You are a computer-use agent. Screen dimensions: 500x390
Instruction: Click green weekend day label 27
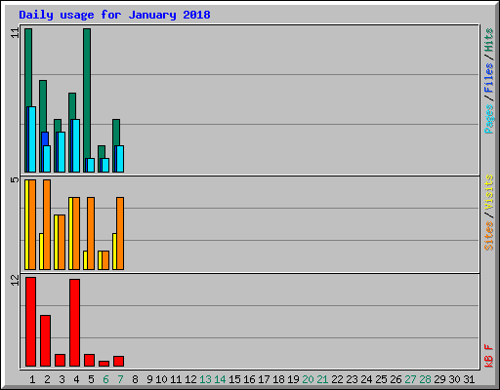point(410,379)
